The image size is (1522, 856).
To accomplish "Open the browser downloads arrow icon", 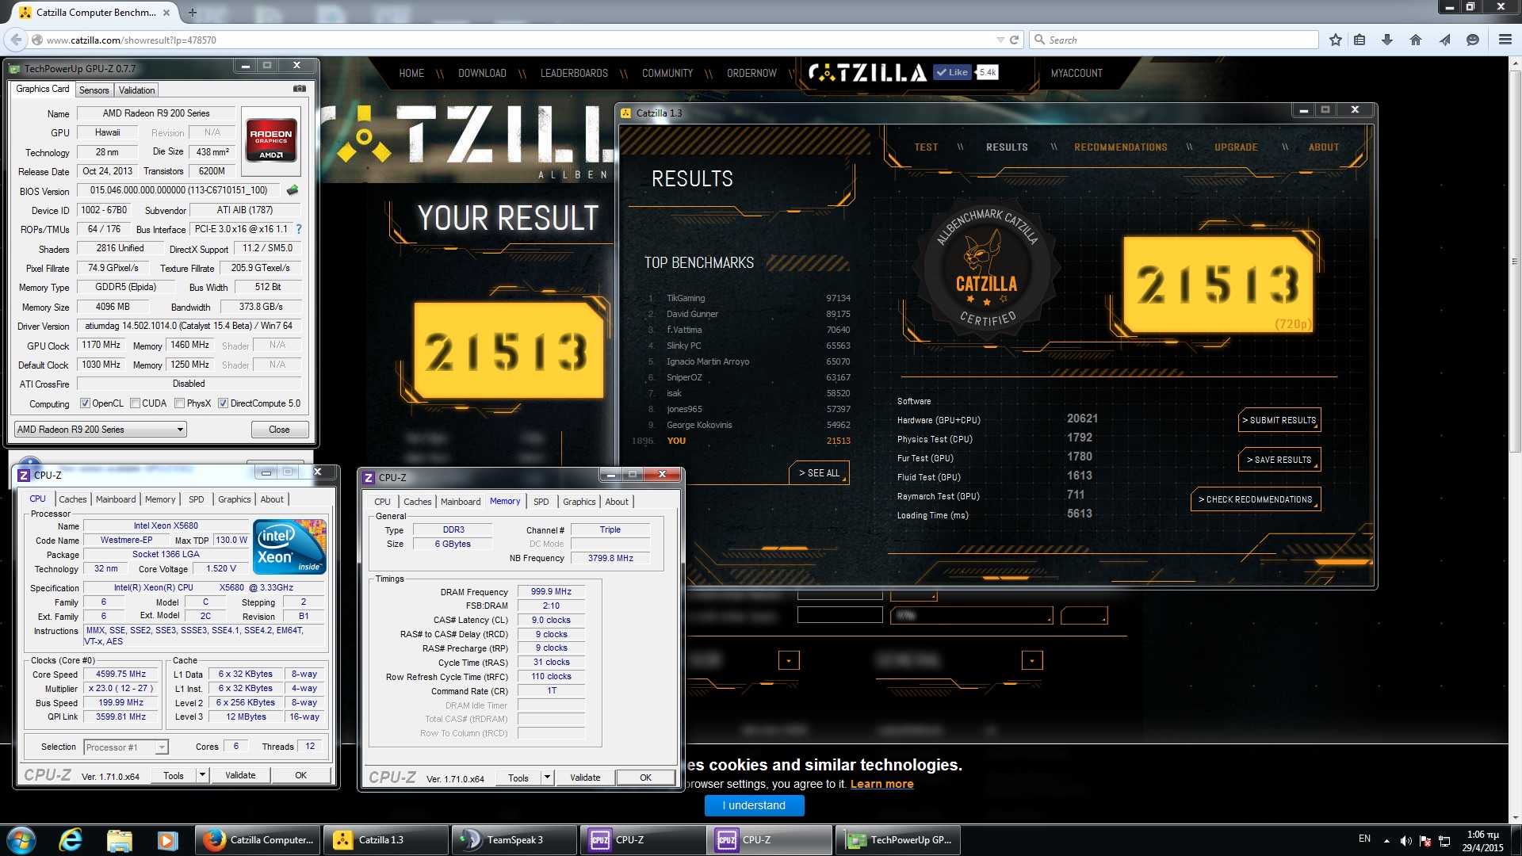I will pyautogui.click(x=1387, y=40).
